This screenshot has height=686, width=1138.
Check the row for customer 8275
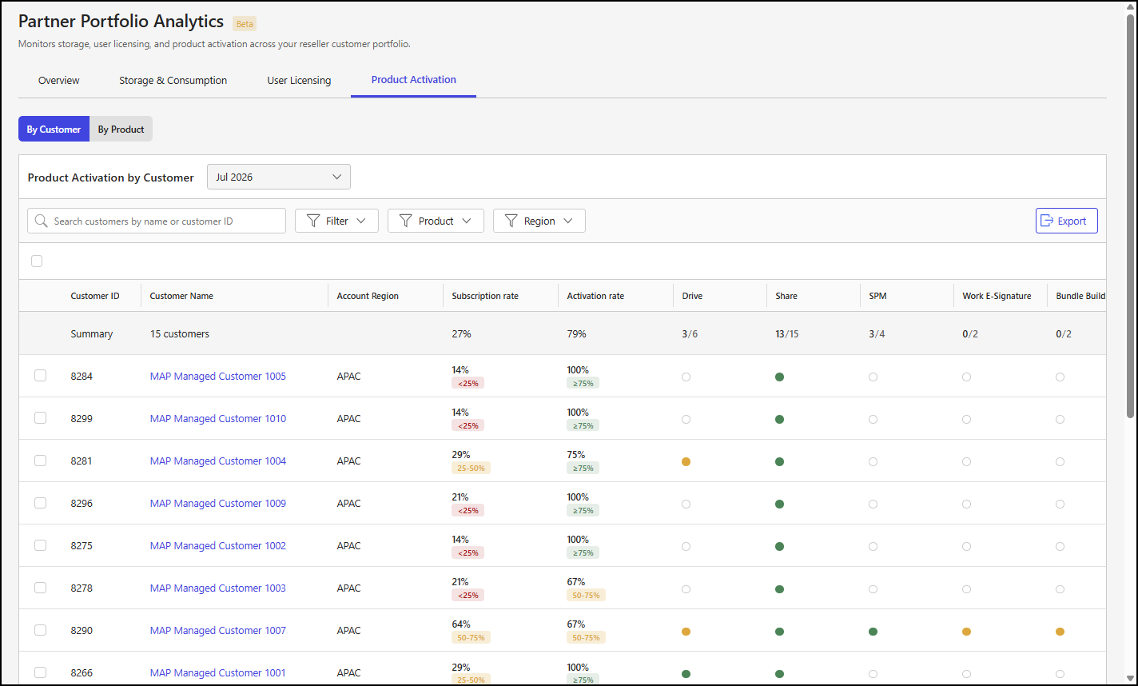(x=40, y=545)
